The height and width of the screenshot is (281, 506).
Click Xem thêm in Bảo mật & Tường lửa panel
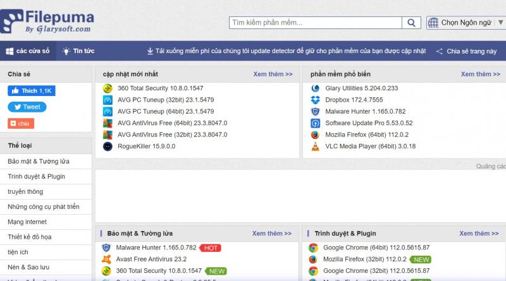click(x=272, y=233)
